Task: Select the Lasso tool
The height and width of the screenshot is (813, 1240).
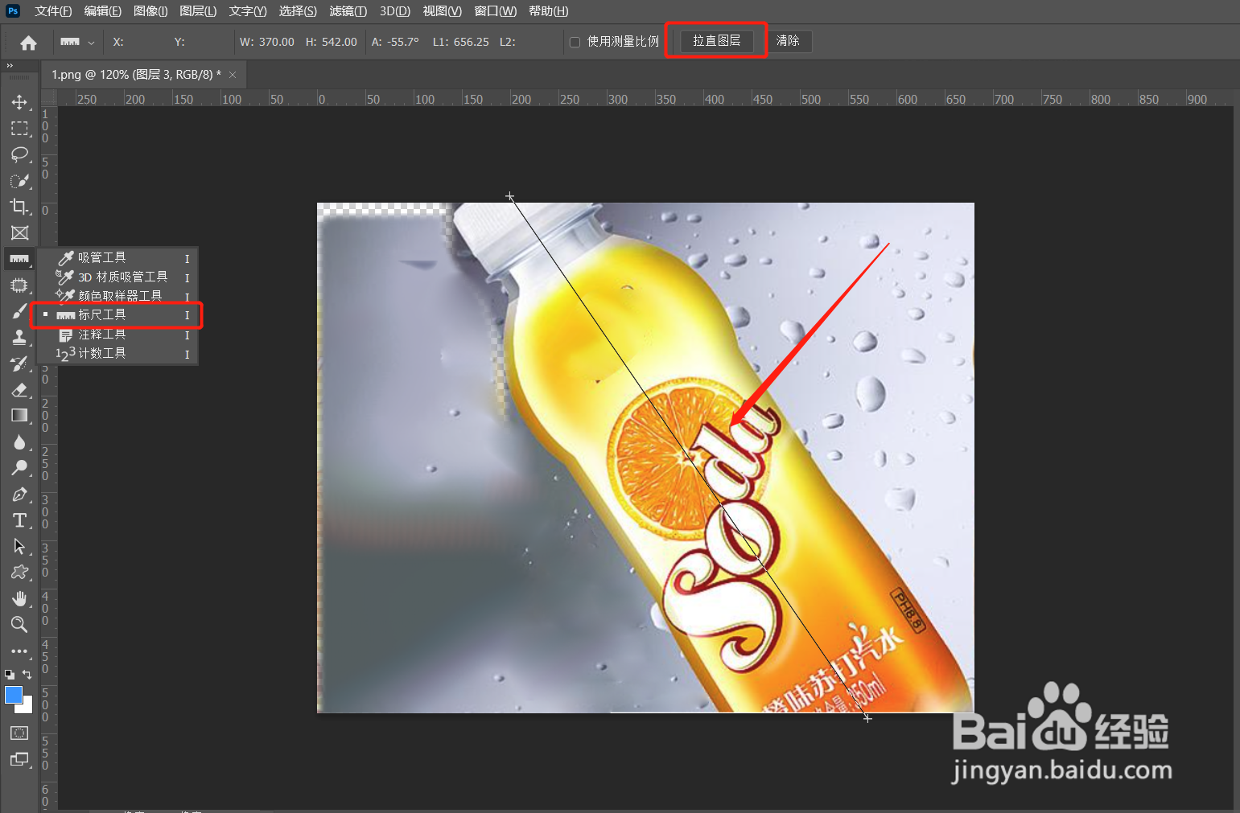Action: click(19, 154)
